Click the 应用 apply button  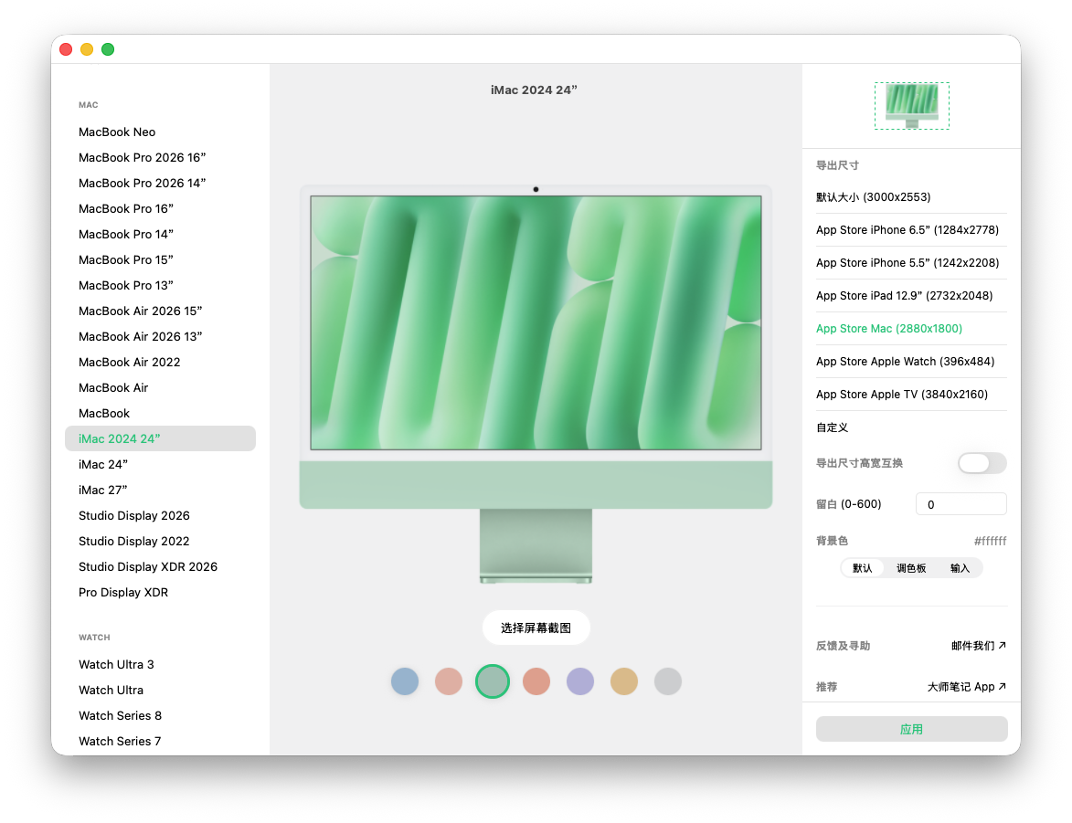[x=911, y=729]
